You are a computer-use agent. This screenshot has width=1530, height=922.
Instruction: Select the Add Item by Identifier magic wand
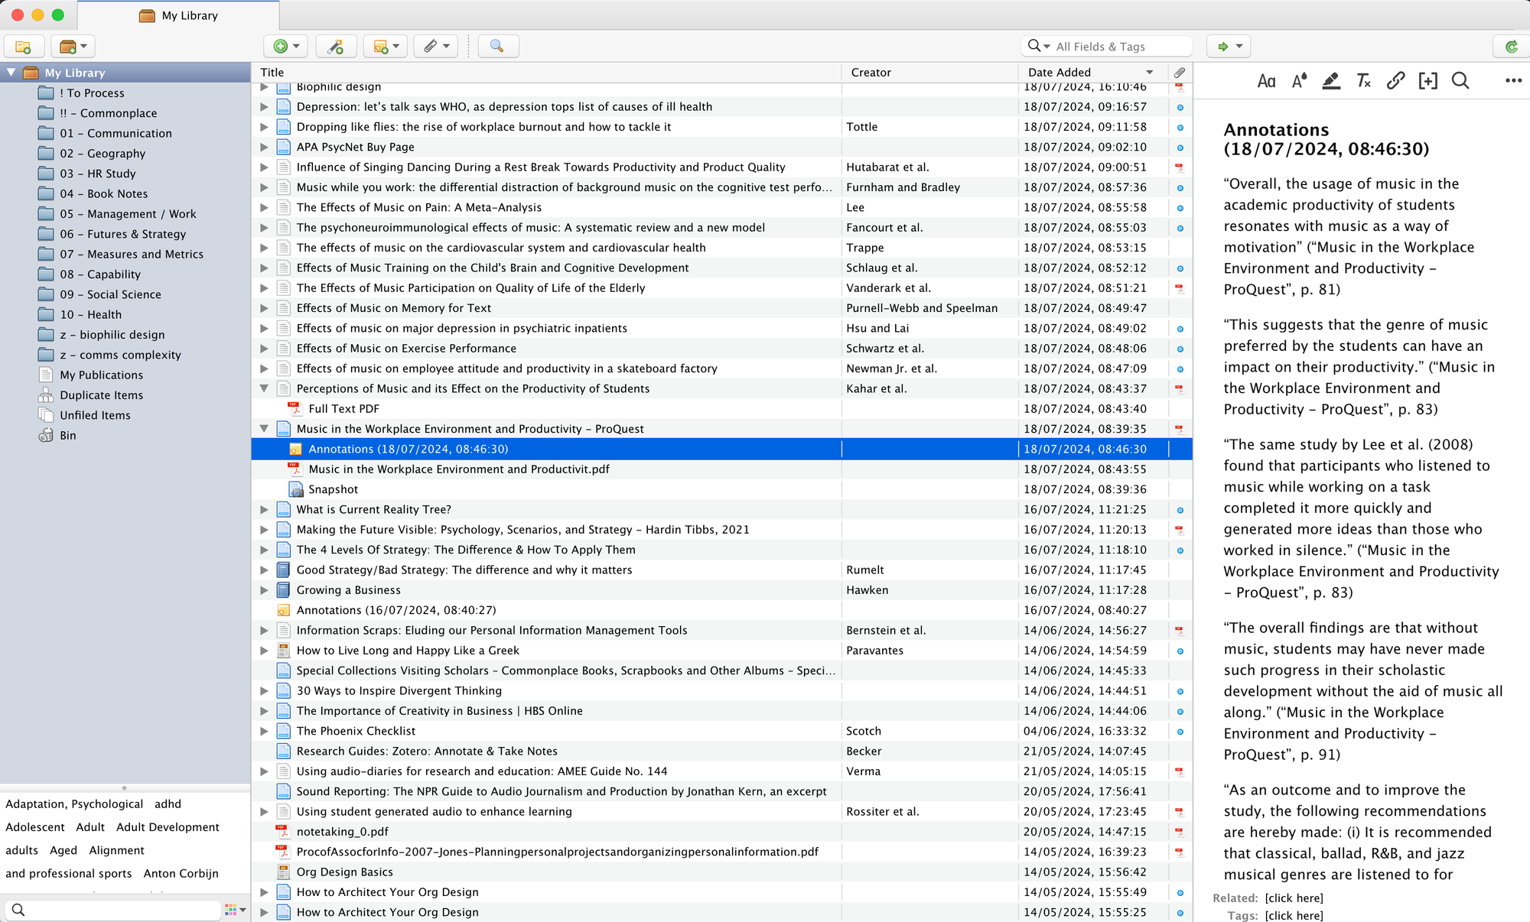[336, 46]
